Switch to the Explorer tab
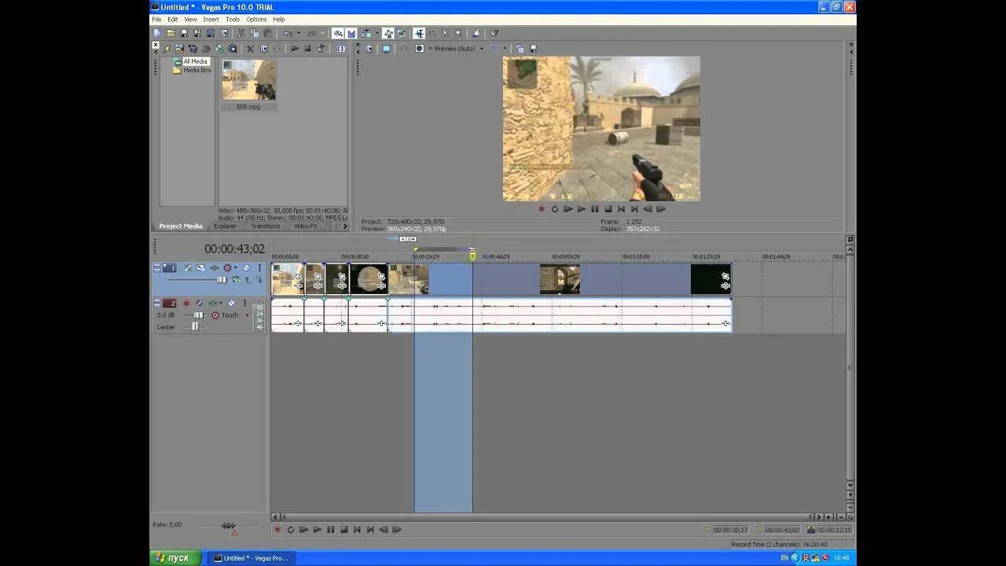Image resolution: width=1006 pixels, height=566 pixels. click(x=225, y=226)
